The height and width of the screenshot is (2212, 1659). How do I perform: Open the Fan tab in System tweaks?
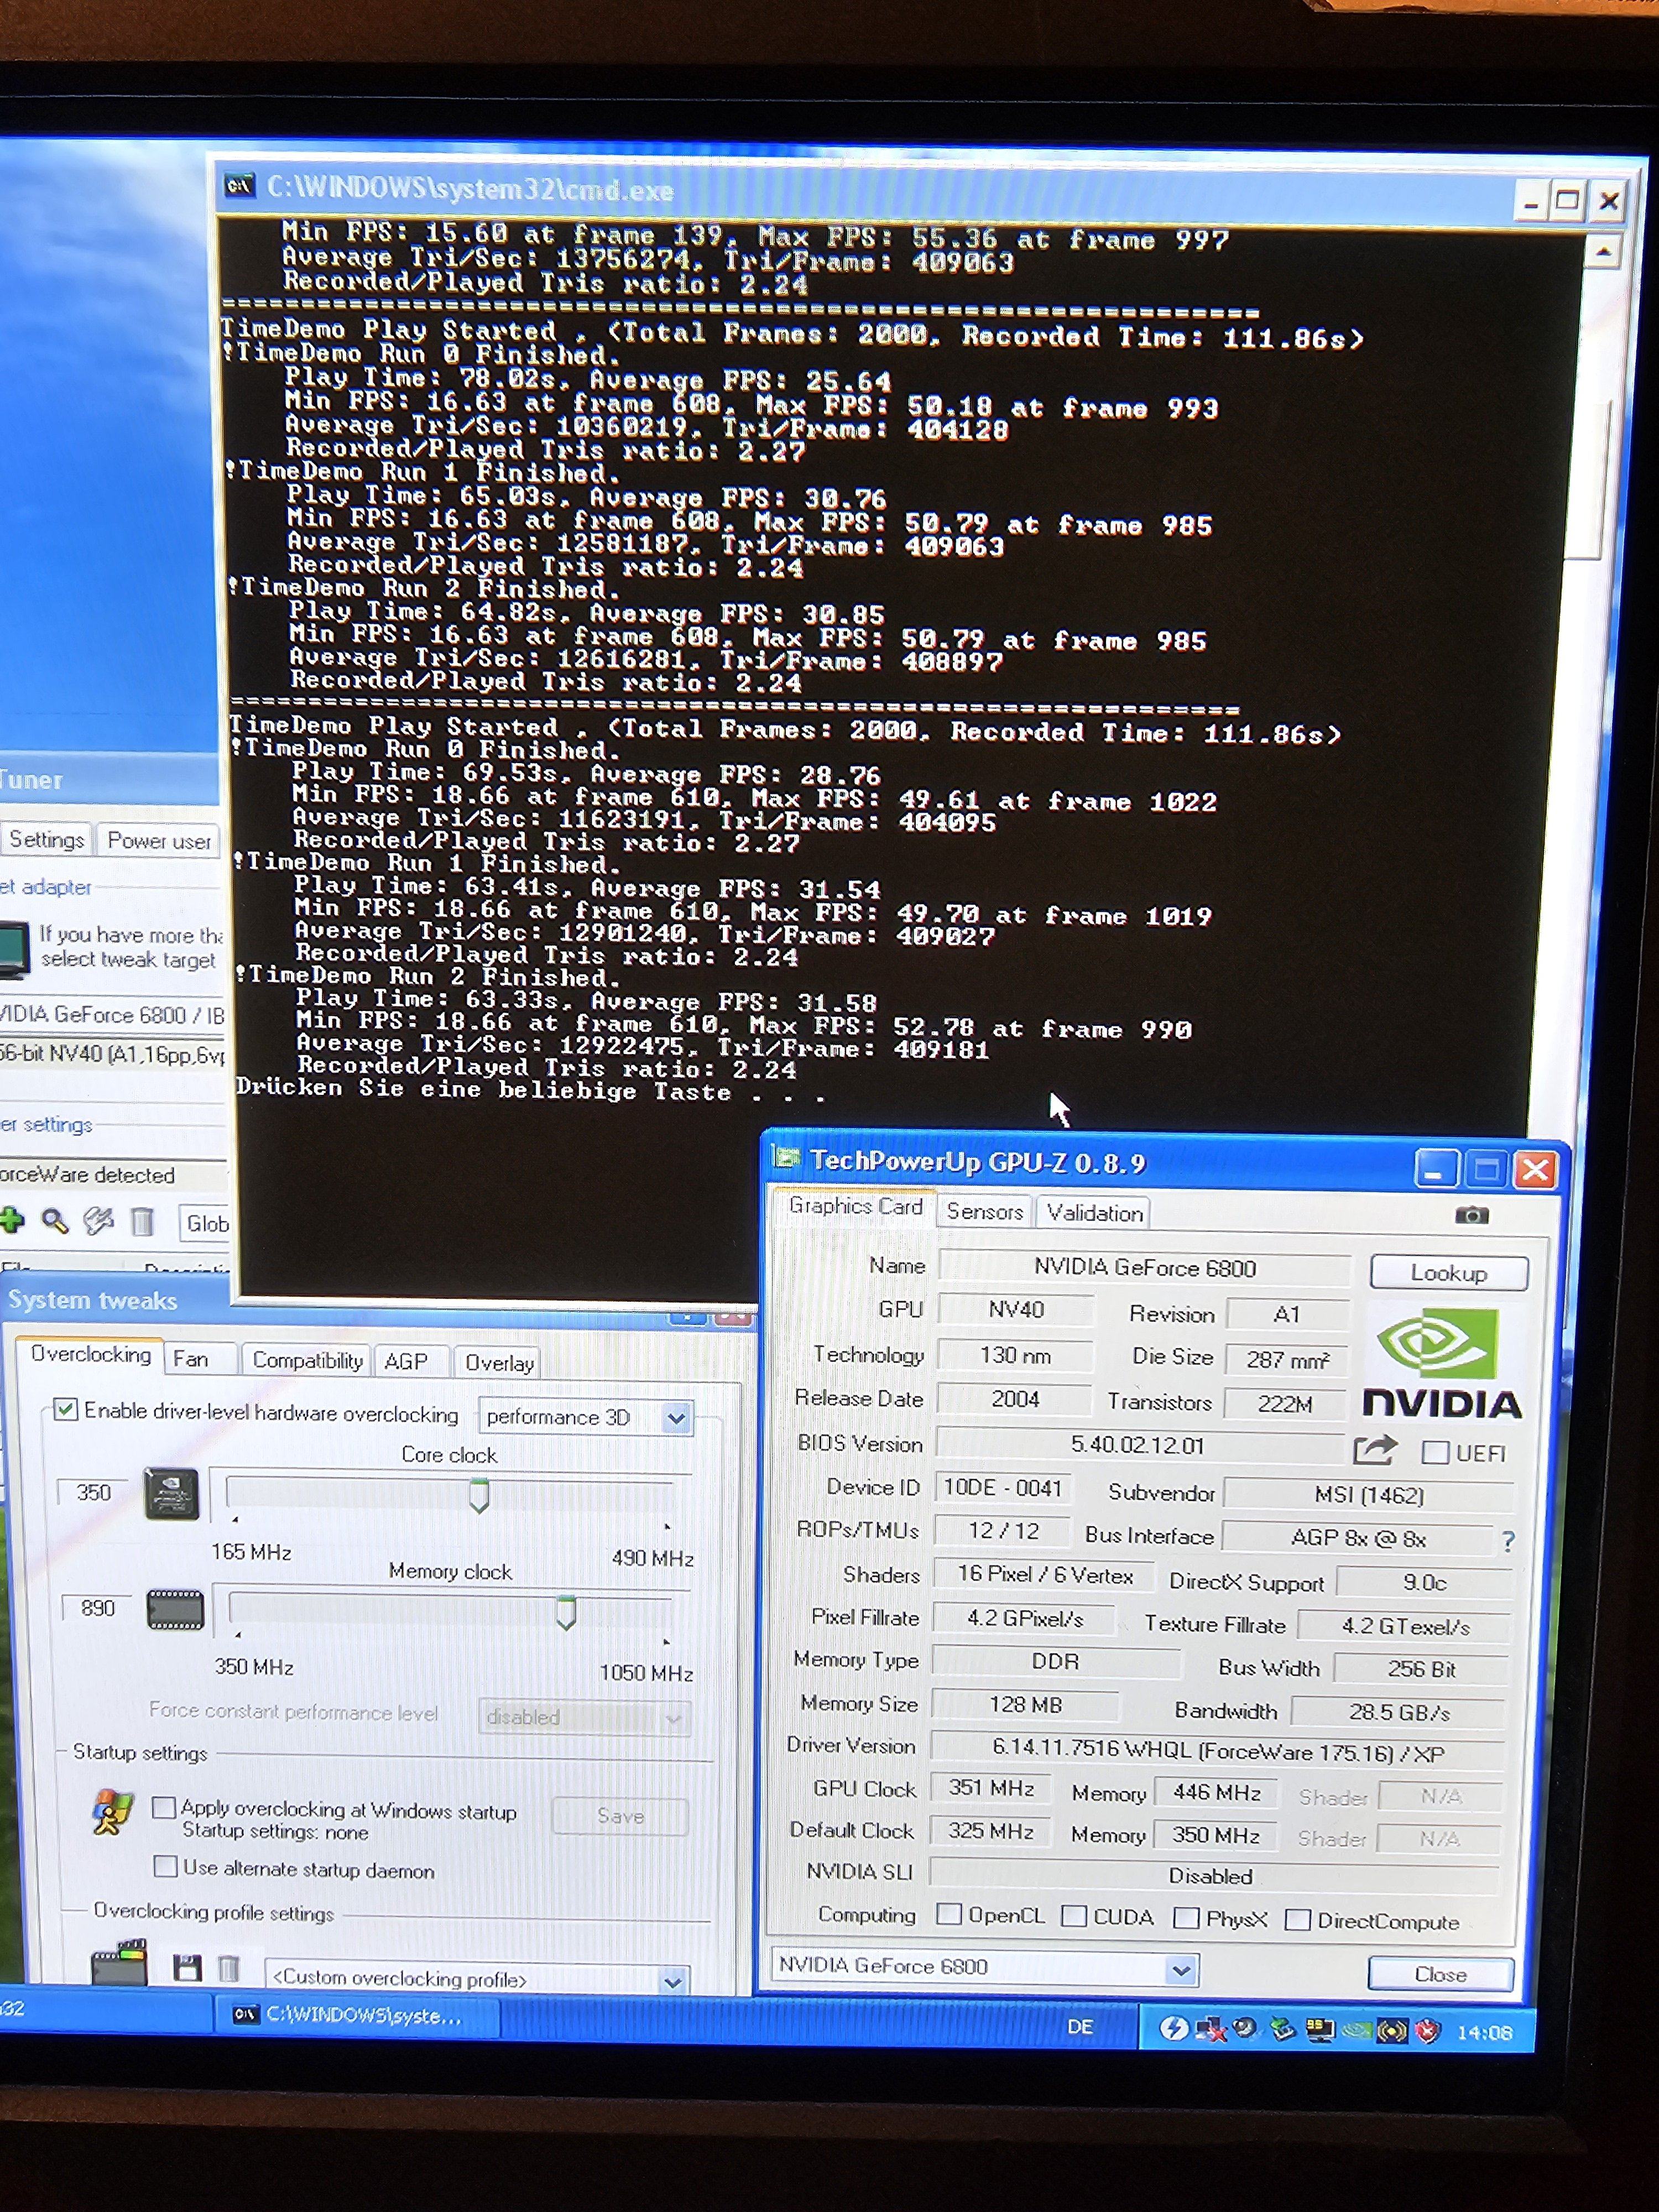[x=191, y=1359]
